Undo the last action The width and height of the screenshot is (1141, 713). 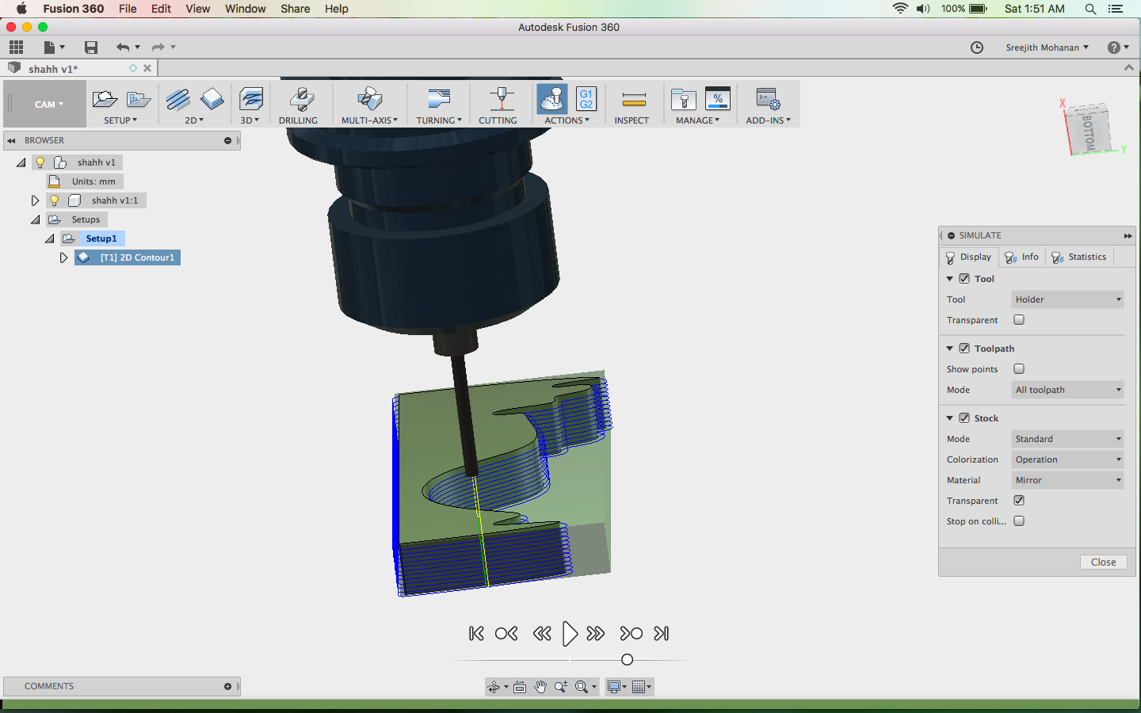coord(122,48)
